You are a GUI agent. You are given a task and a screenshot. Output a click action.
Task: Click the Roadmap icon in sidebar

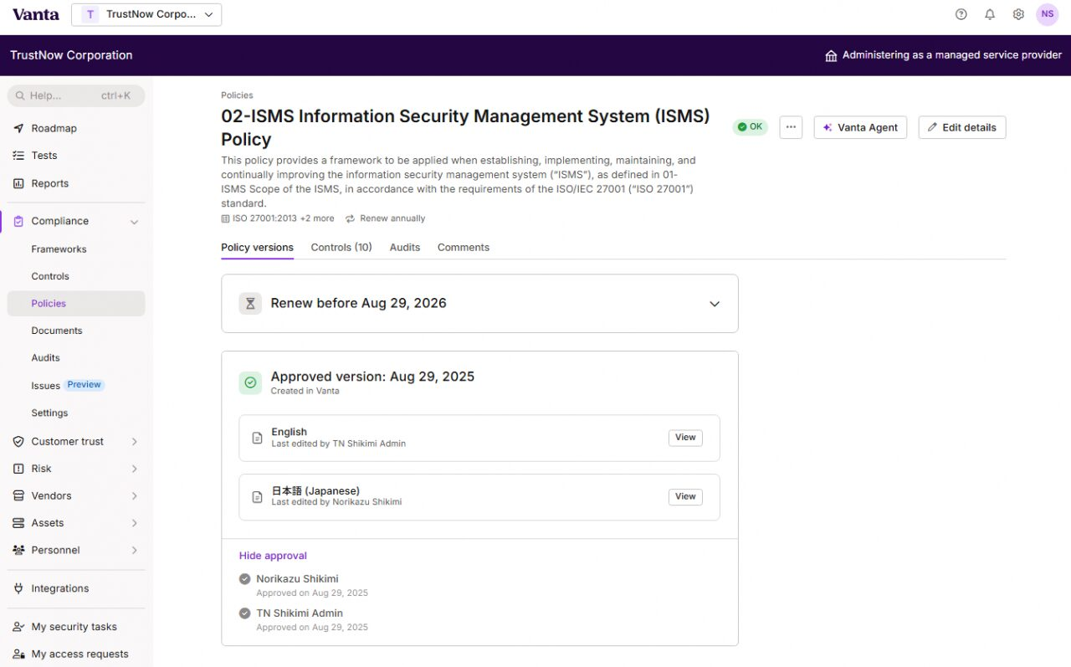pos(18,128)
